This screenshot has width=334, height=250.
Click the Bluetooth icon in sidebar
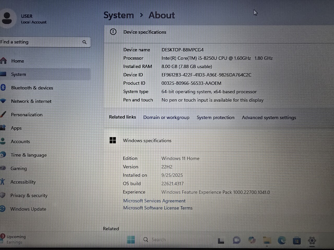coord(3,87)
